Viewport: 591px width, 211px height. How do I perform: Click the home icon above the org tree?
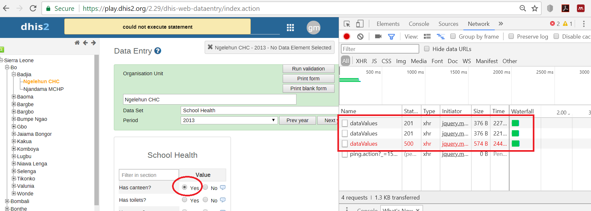coord(77,43)
